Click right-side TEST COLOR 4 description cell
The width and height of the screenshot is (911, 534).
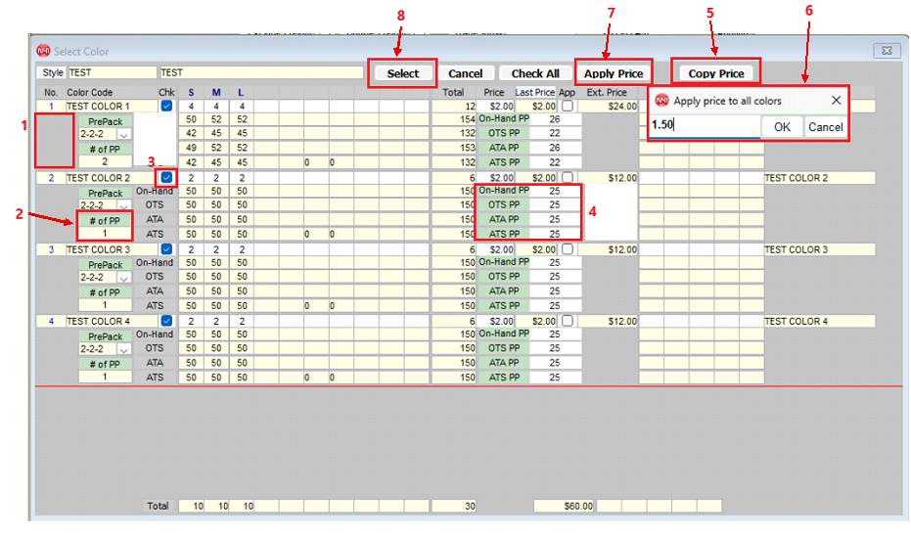pyautogui.click(x=819, y=321)
